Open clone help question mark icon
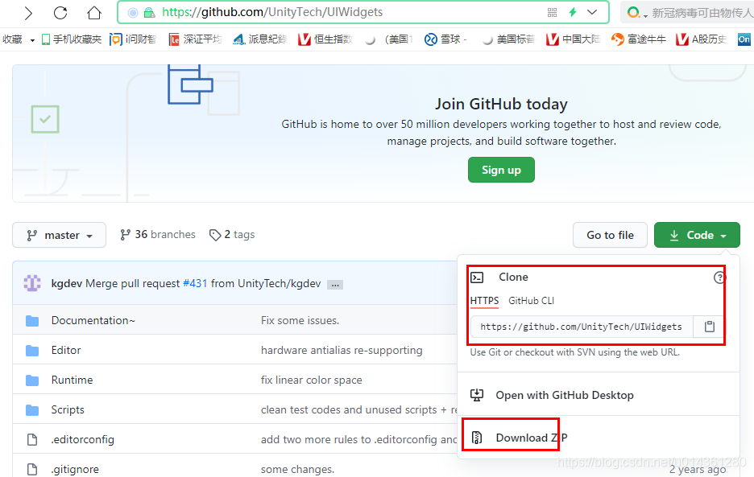Image resolution: width=754 pixels, height=477 pixels. [719, 278]
